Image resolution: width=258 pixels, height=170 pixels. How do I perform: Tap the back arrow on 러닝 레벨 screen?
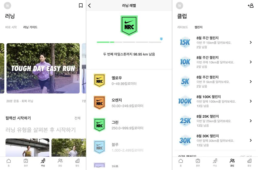coord(90,5)
